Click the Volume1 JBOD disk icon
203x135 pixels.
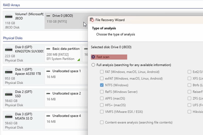pyautogui.click(x=9, y=16)
